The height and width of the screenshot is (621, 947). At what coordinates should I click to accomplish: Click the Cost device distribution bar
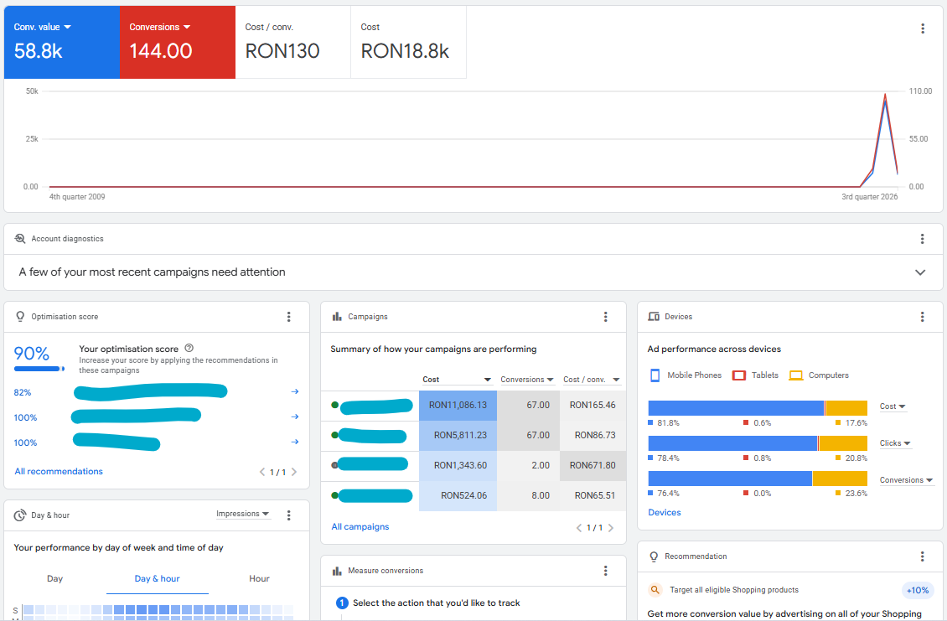point(758,408)
